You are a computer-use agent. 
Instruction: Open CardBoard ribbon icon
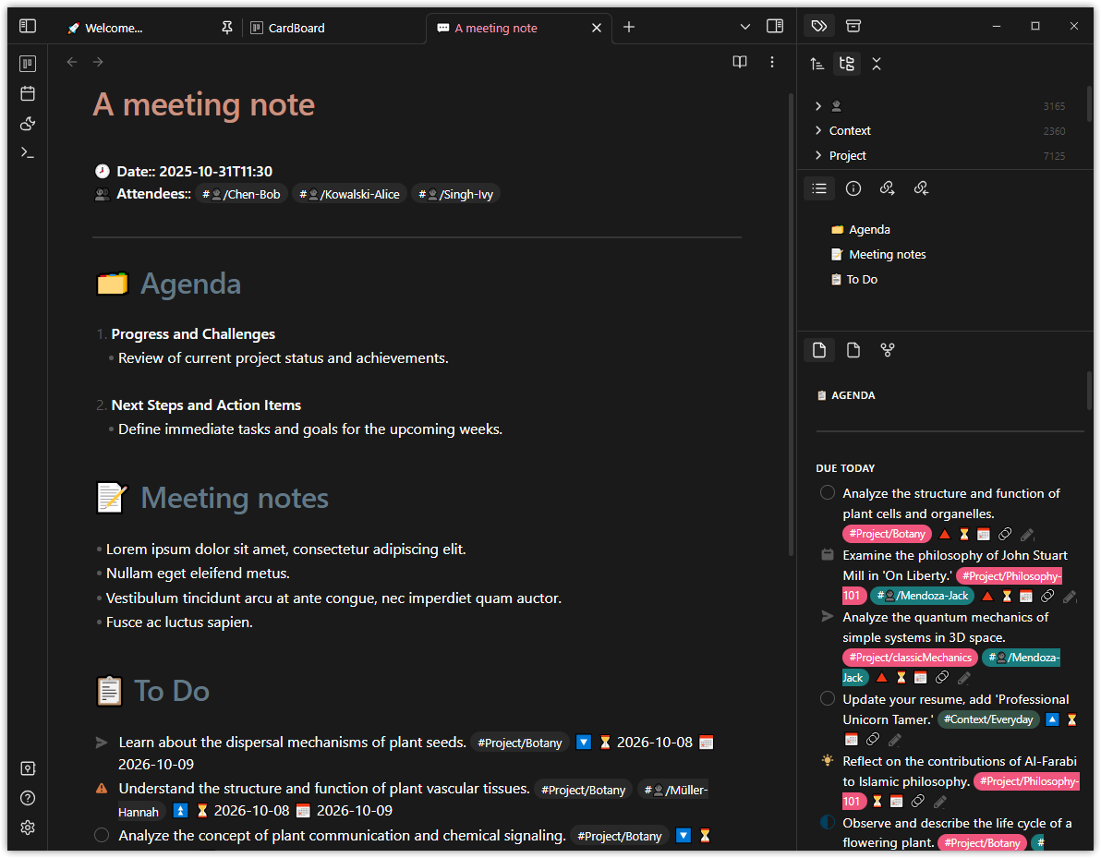click(x=28, y=64)
